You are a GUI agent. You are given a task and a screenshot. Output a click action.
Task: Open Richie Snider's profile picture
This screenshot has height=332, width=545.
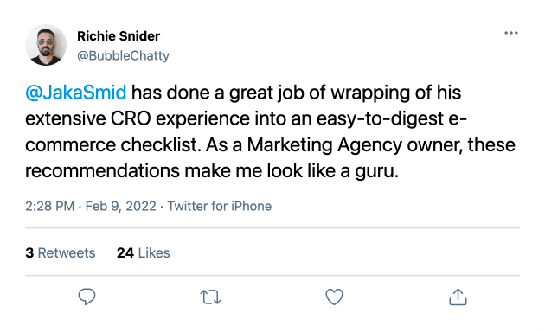(46, 45)
